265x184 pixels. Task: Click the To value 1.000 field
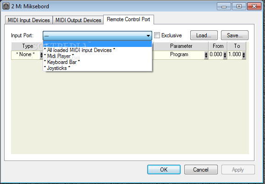coord(235,54)
